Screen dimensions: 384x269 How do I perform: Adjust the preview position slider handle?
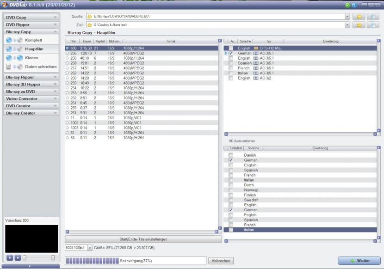click(25, 258)
